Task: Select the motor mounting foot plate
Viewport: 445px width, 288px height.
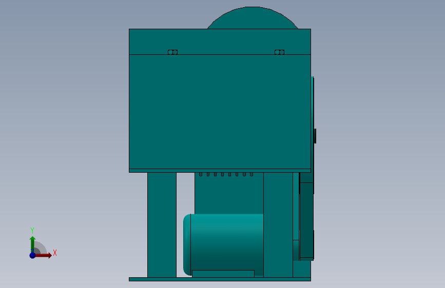Action: coord(223,274)
